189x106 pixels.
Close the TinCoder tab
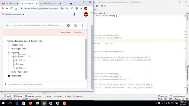(17, 4)
